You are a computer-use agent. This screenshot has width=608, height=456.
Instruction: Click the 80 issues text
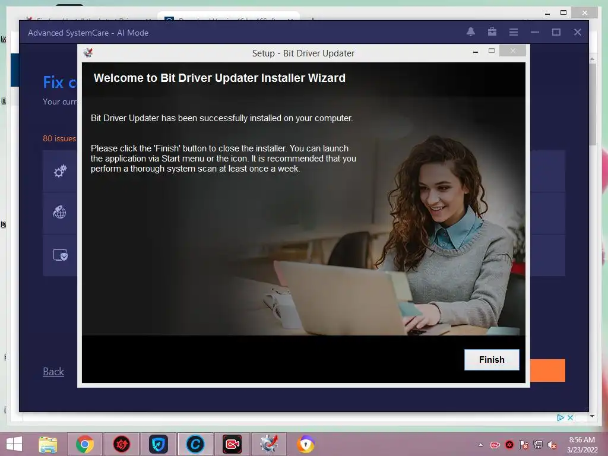click(x=59, y=138)
